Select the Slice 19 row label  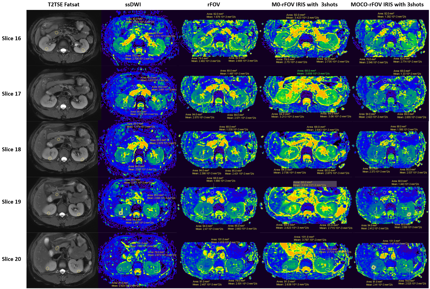11,202
